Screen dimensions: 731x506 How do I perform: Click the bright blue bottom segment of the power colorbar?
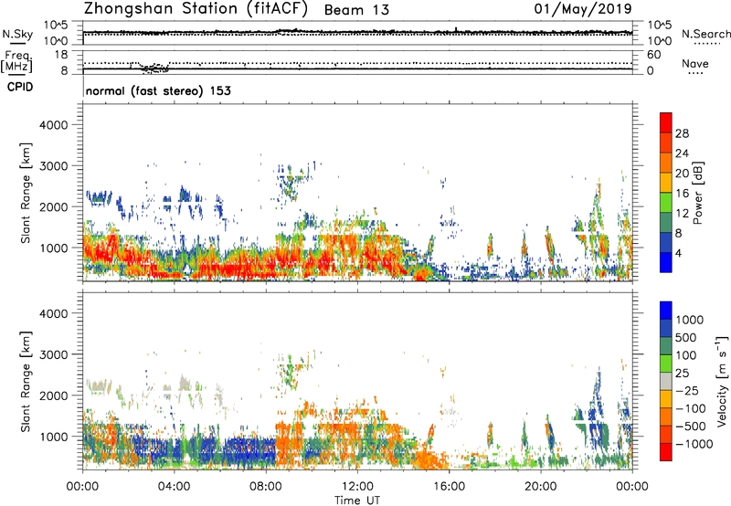pyautogui.click(x=666, y=263)
